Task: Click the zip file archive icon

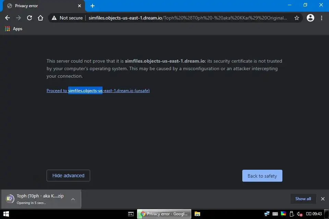Action: (10, 198)
